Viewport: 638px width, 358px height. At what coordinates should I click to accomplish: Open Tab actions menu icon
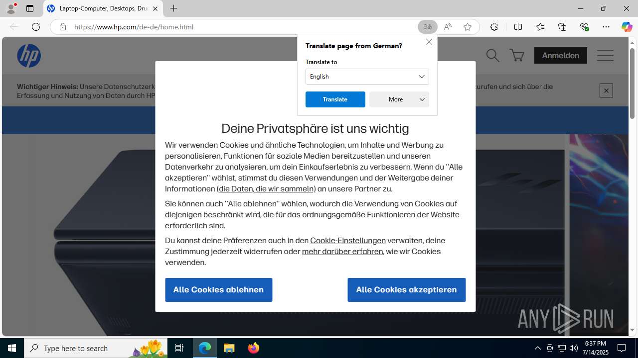coord(30,8)
